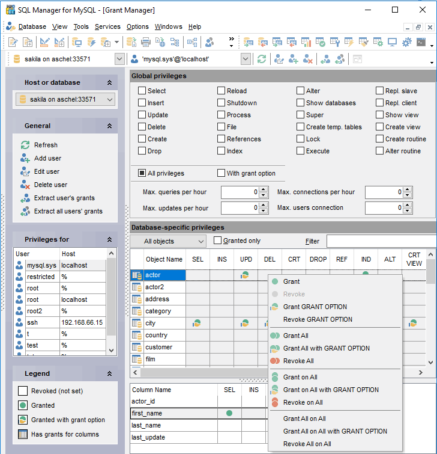Screen dimensions: 437x454
Task: Click the UPD grant icon for actor
Action: pyautogui.click(x=244, y=275)
